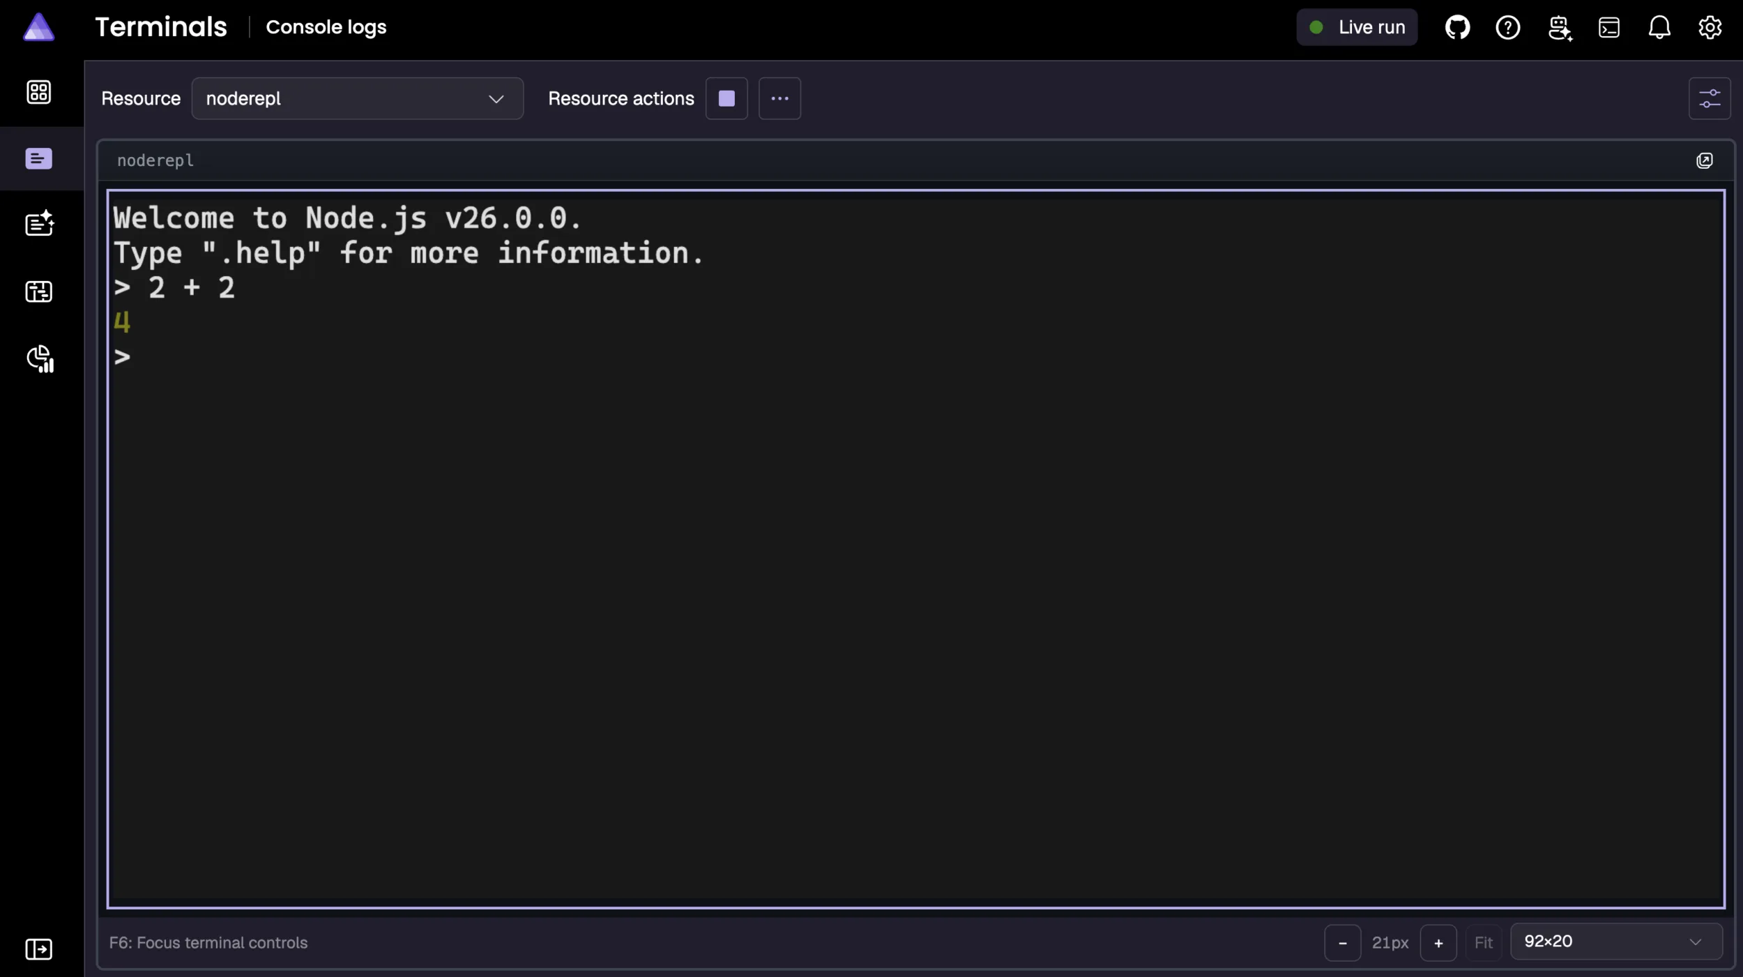Image resolution: width=1743 pixels, height=977 pixels.
Task: Open the terminal window icon in header
Action: pos(1608,27)
